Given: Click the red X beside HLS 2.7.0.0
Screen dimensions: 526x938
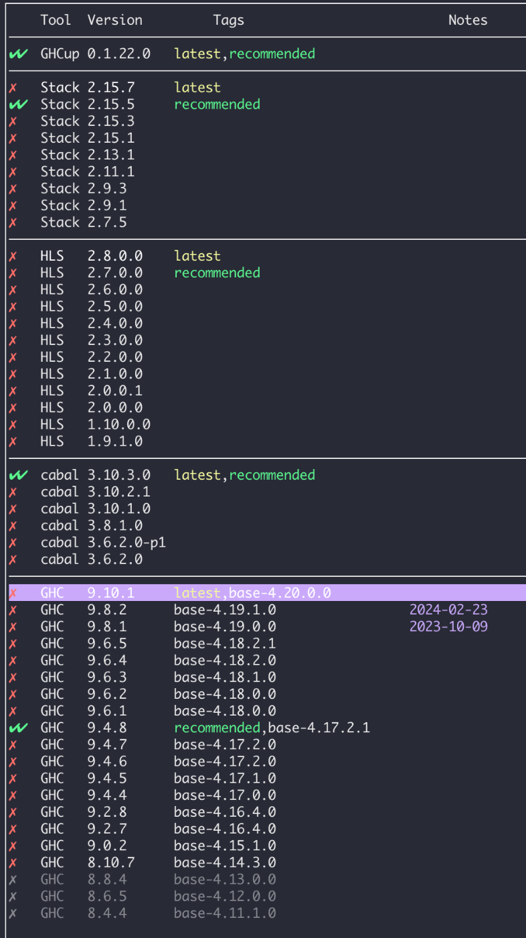Looking at the screenshot, I should tap(13, 273).
